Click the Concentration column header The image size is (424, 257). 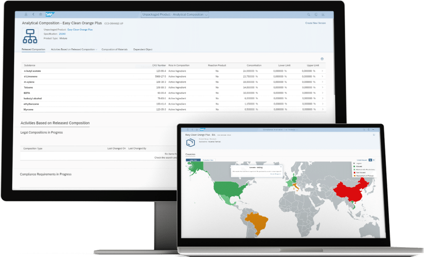(x=254, y=65)
